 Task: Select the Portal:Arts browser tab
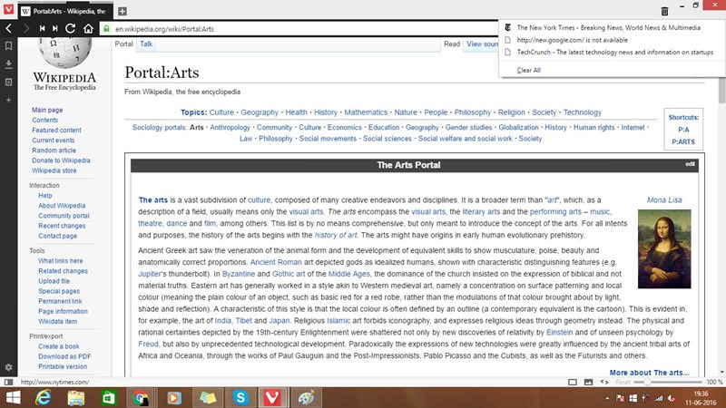pyautogui.click(x=64, y=11)
